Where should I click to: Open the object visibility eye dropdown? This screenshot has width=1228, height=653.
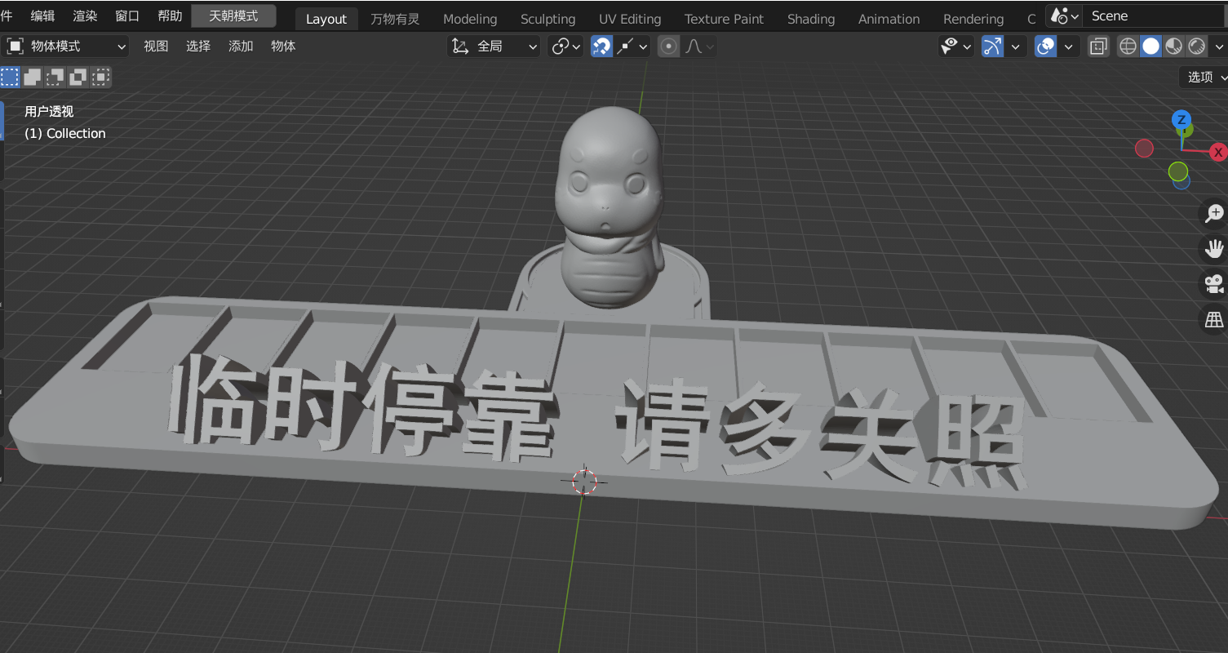click(x=956, y=47)
